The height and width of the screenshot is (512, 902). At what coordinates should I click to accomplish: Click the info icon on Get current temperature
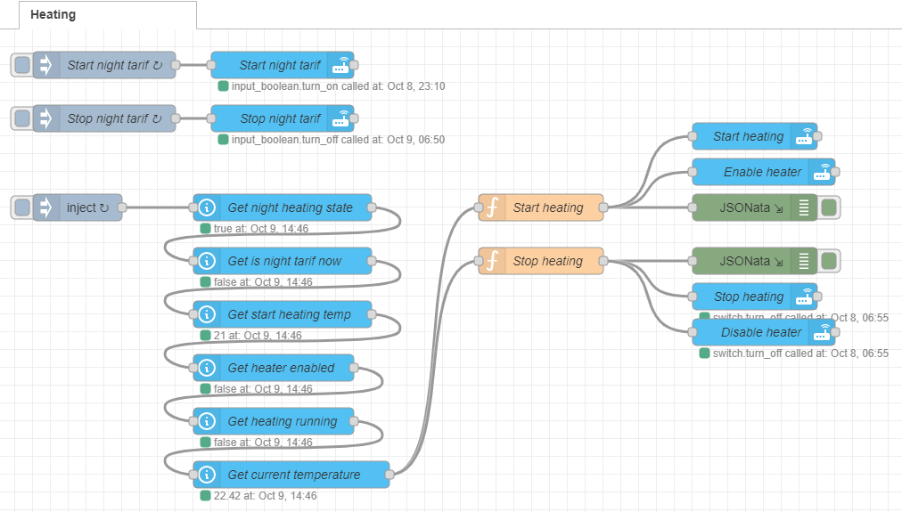(207, 475)
